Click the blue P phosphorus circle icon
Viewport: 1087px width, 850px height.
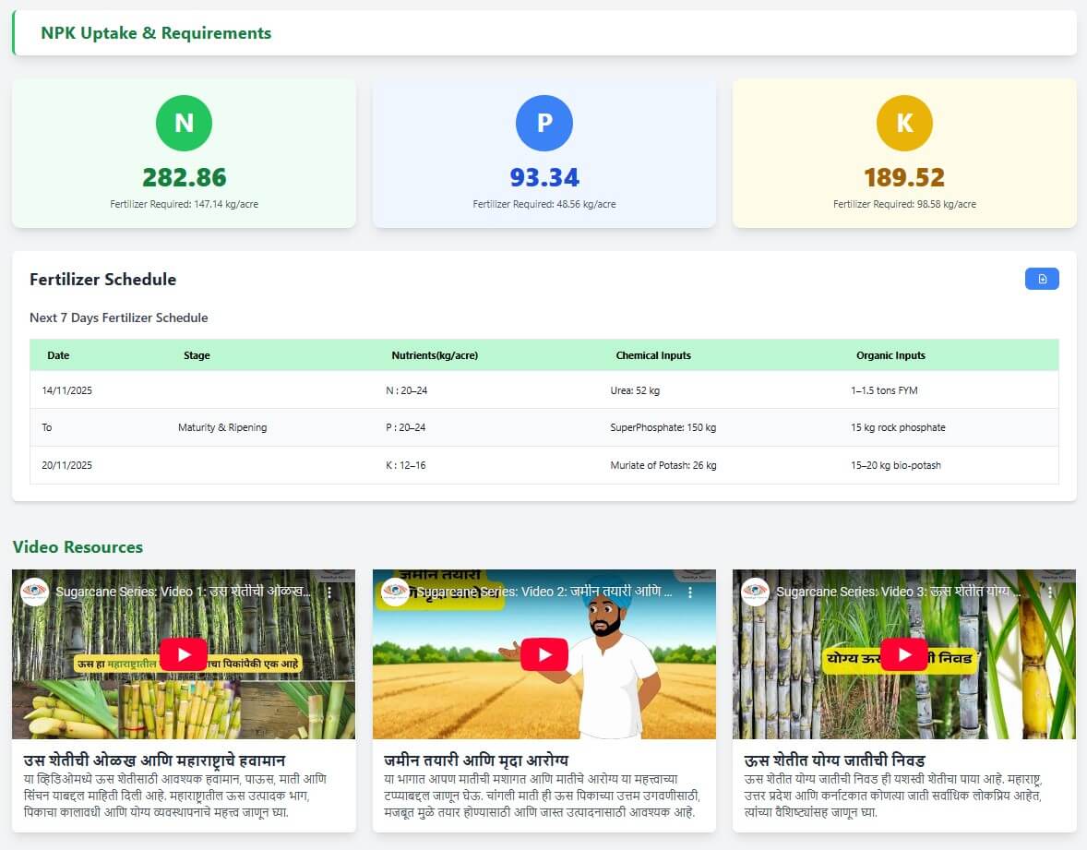pos(544,123)
